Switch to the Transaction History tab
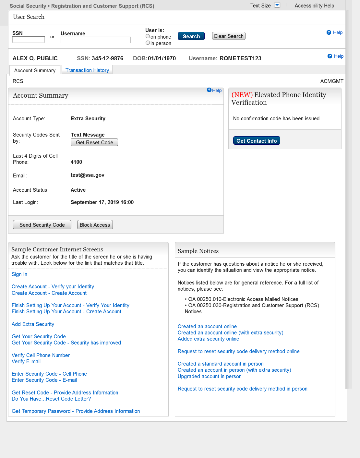The width and height of the screenshot is (360, 458). pyautogui.click(x=87, y=70)
